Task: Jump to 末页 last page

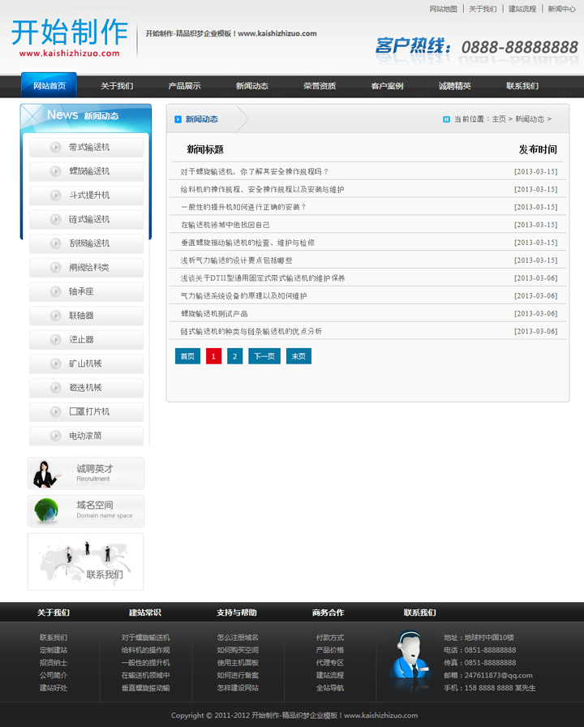Action: tap(298, 356)
